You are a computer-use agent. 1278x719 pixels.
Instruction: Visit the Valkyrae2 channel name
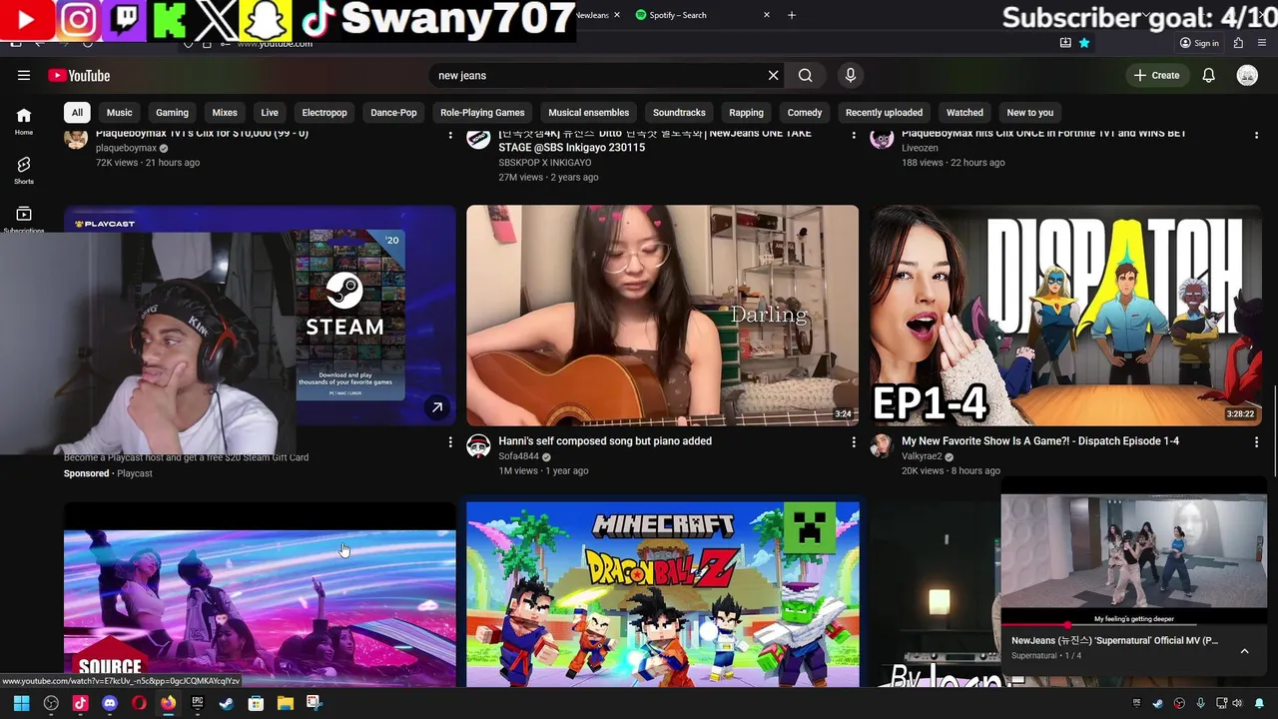pyautogui.click(x=922, y=456)
